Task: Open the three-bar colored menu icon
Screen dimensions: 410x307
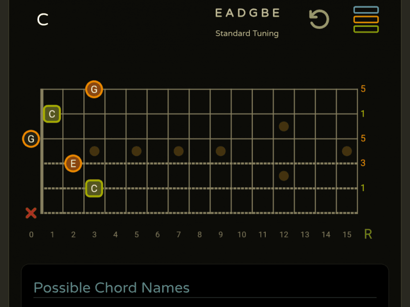Action: tap(366, 20)
